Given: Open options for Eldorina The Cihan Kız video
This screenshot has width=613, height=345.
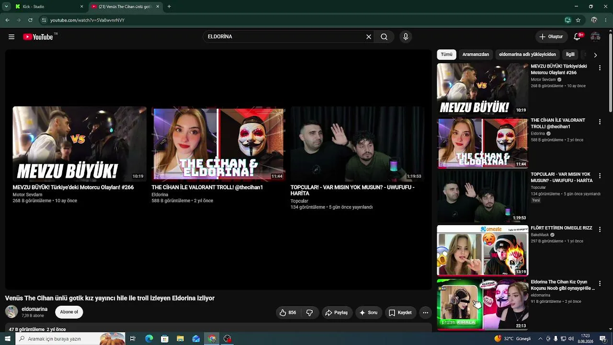Looking at the screenshot, I should (600, 284).
